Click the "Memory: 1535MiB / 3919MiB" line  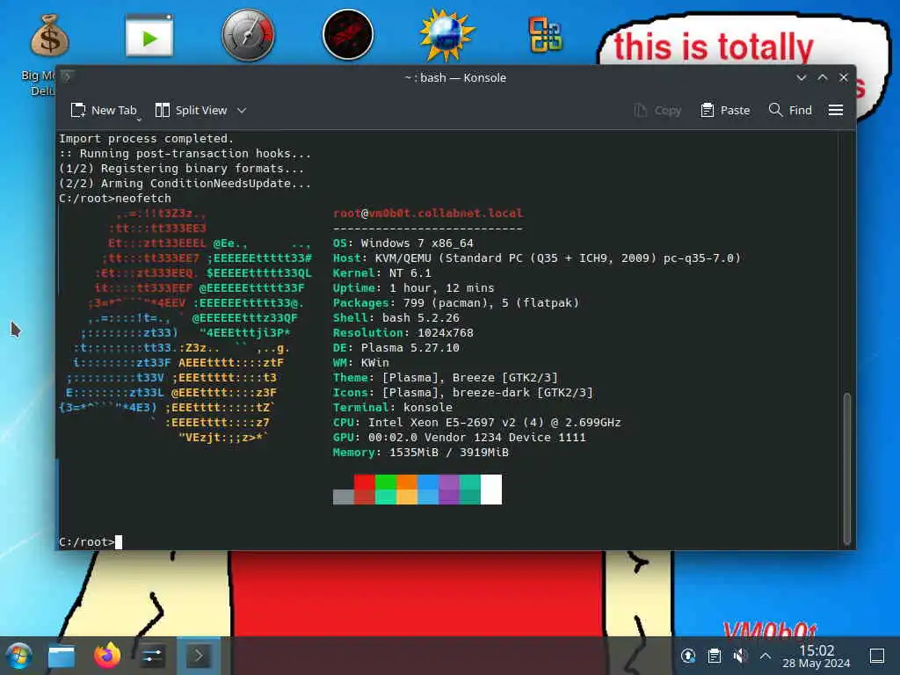(421, 452)
